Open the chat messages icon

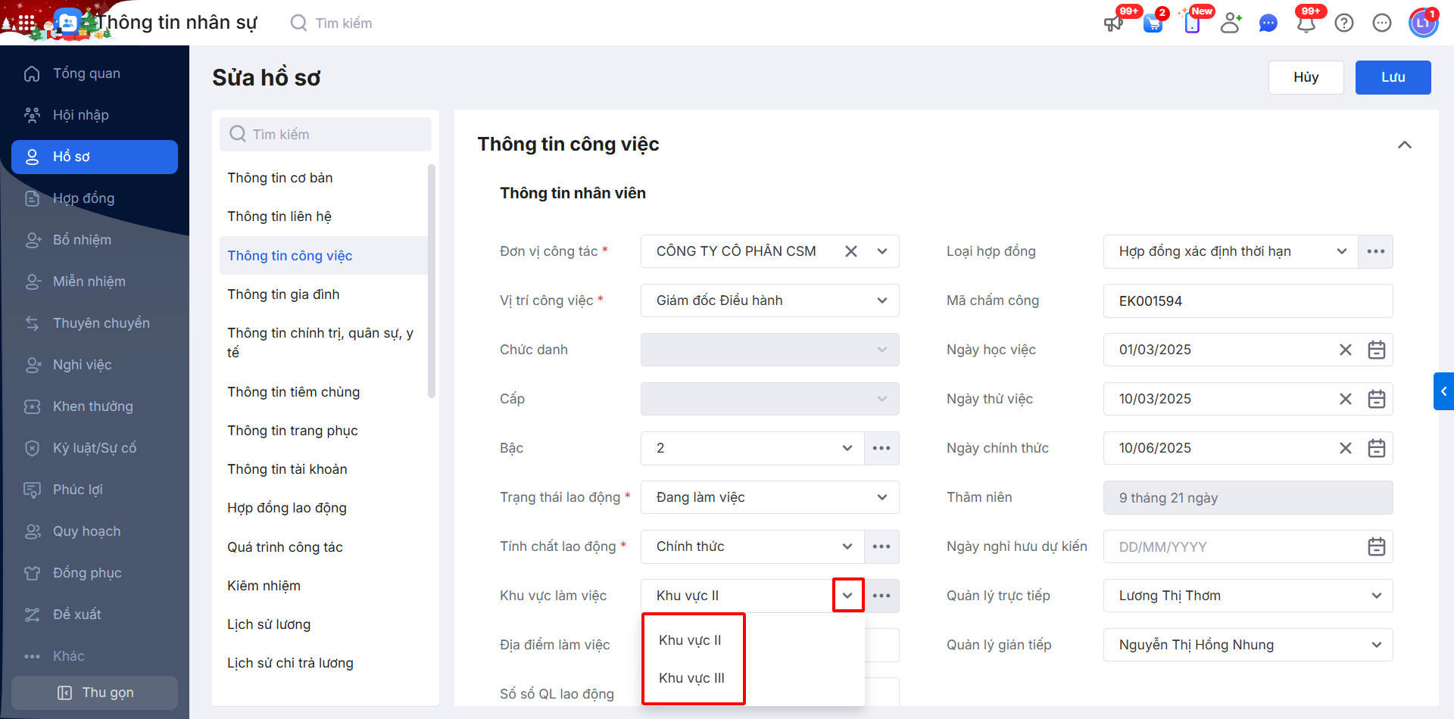point(1268,23)
